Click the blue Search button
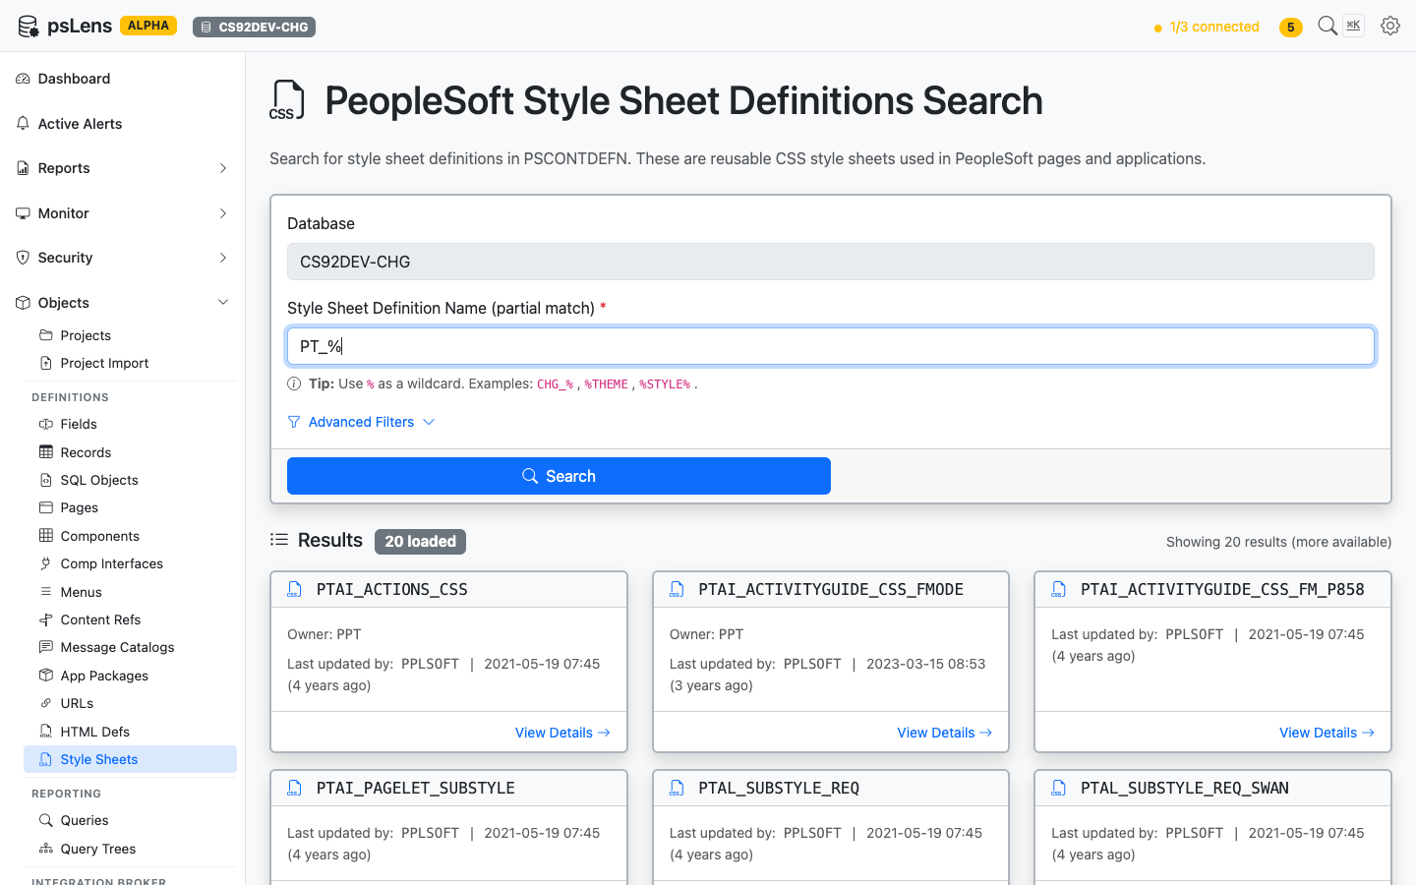 [x=559, y=476]
